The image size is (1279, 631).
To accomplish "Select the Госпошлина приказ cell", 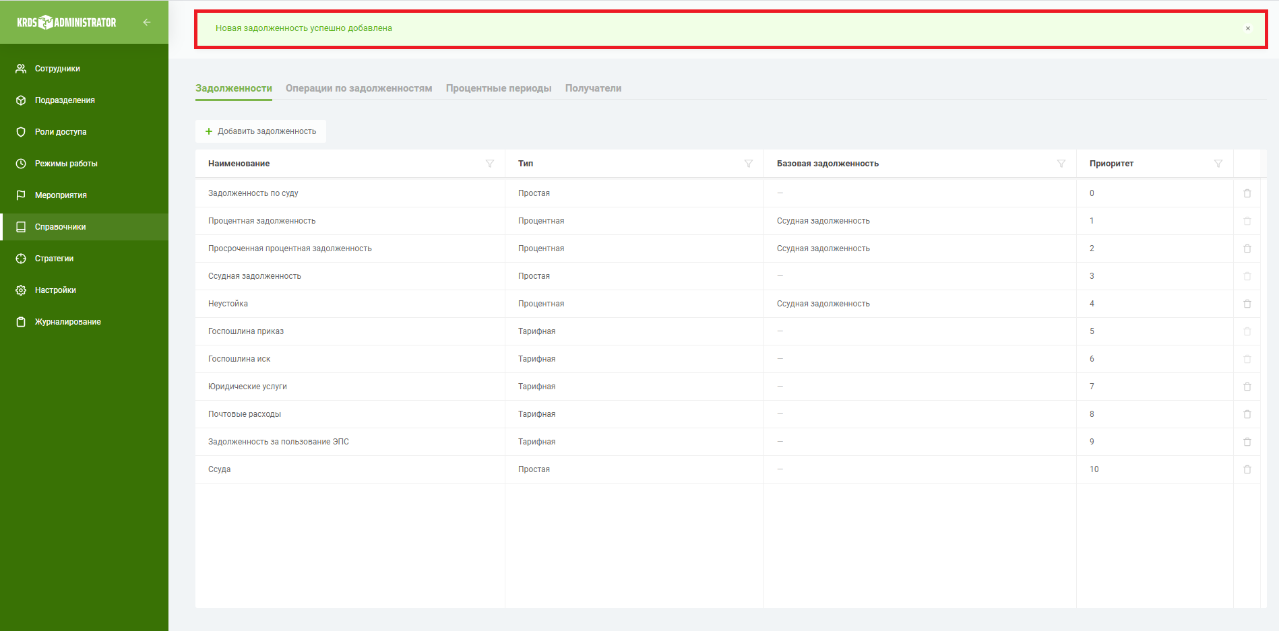I will click(350, 331).
